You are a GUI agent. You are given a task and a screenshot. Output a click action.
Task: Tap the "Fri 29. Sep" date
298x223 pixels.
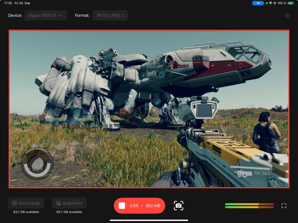(22, 3)
